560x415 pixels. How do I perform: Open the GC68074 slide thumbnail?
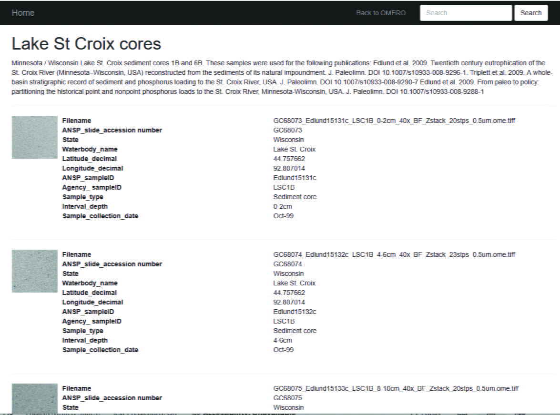coord(35,271)
